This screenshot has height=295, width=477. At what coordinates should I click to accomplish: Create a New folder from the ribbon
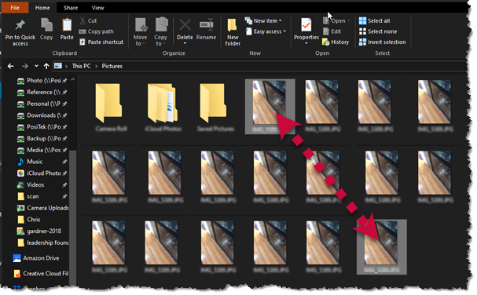[233, 32]
